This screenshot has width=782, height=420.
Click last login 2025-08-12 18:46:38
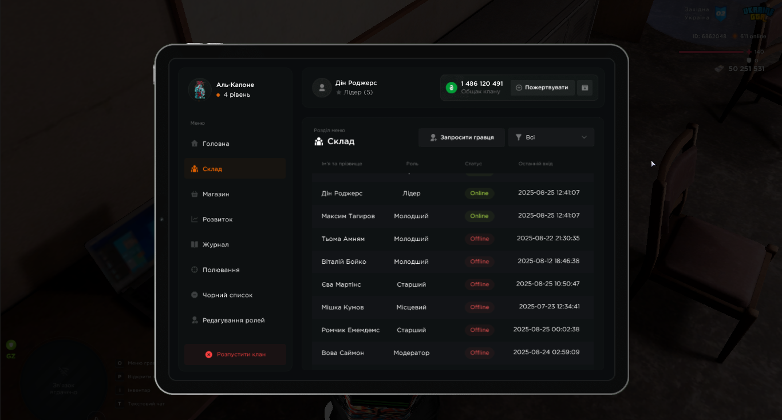548,261
